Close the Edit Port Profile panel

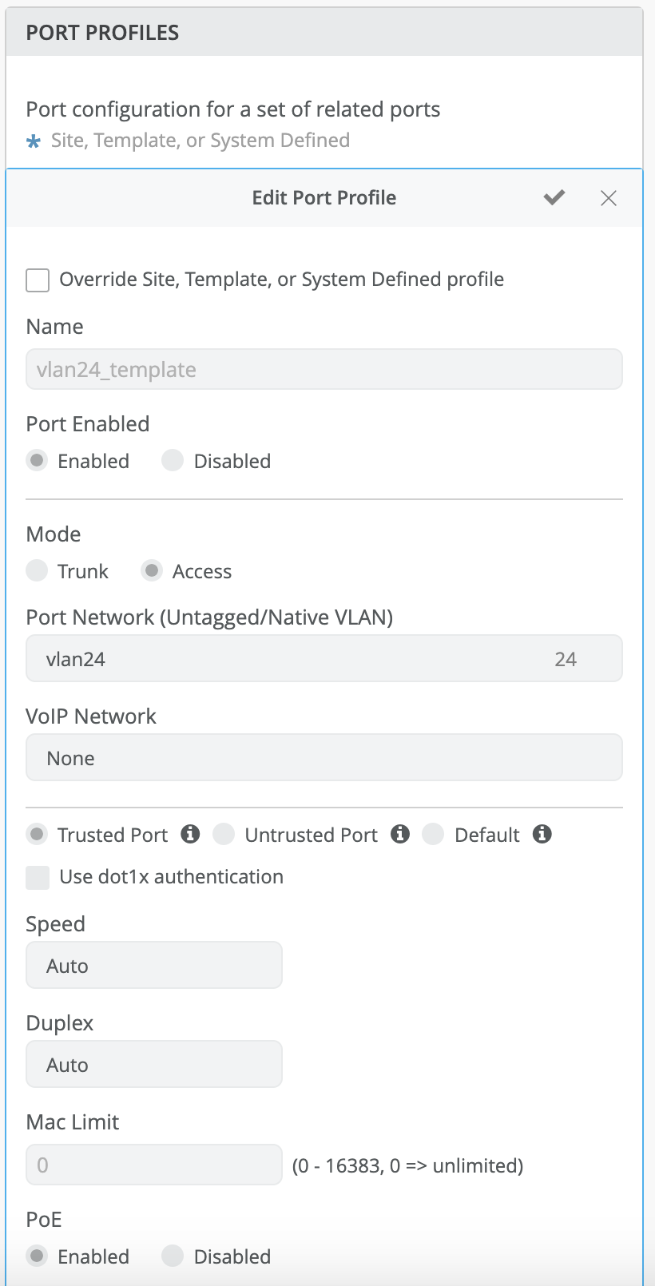point(609,198)
